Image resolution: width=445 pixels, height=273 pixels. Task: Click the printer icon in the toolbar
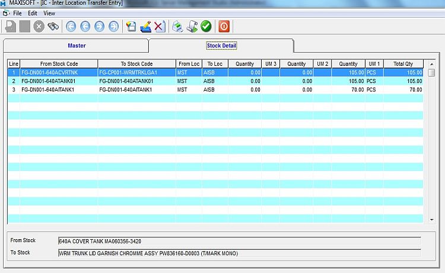[177, 26]
